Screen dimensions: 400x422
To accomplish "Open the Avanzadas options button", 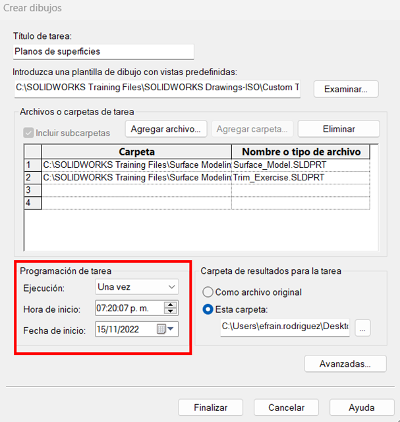I will tap(345, 364).
